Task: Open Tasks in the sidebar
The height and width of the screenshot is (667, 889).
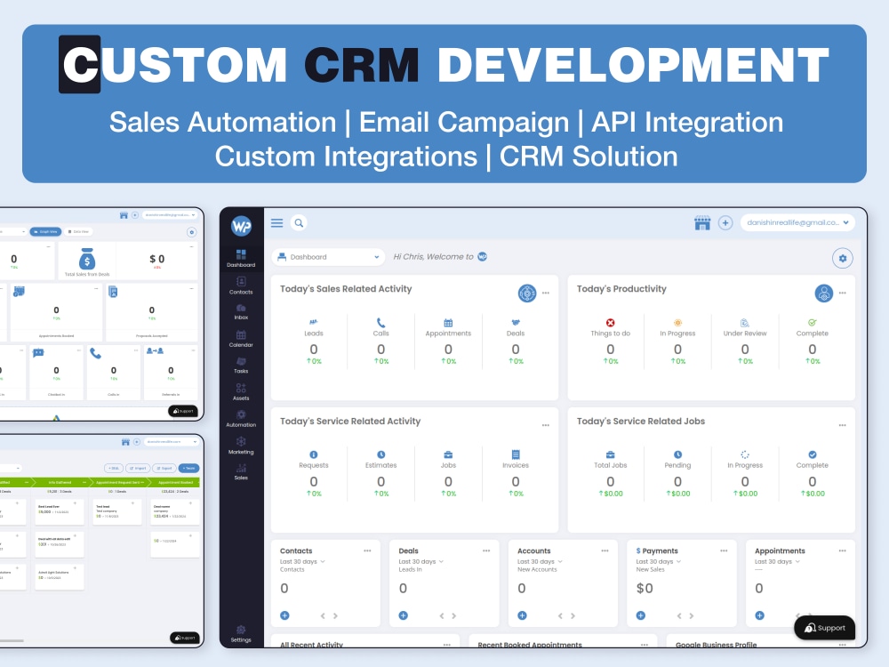Action: coord(241,365)
